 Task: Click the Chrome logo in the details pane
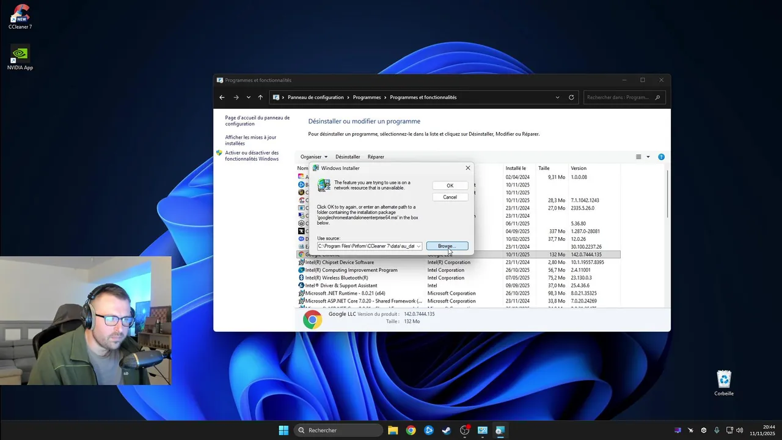pos(313,320)
